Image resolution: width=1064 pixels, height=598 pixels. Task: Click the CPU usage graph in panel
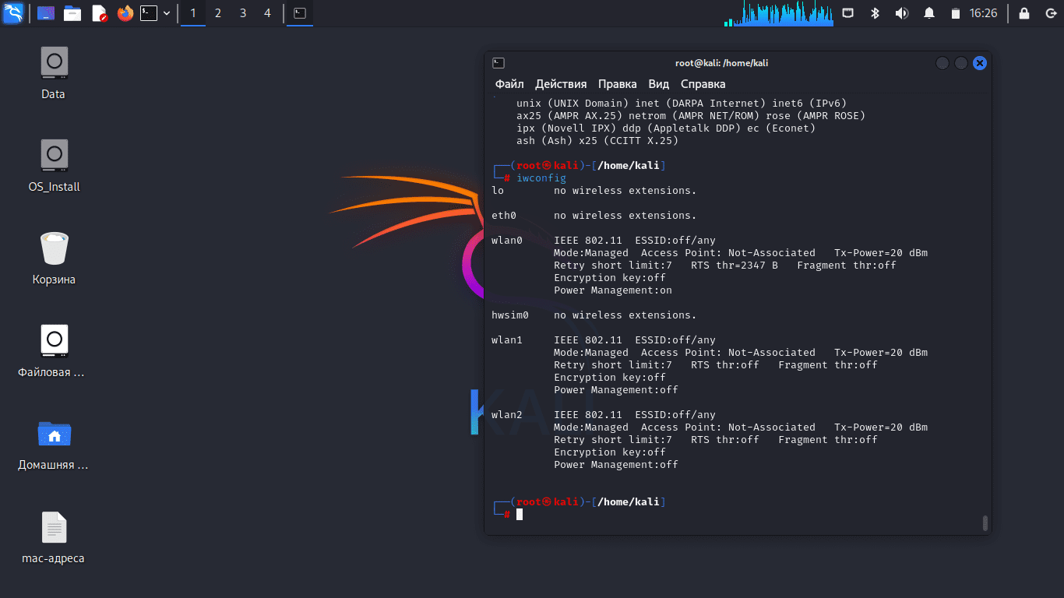778,13
